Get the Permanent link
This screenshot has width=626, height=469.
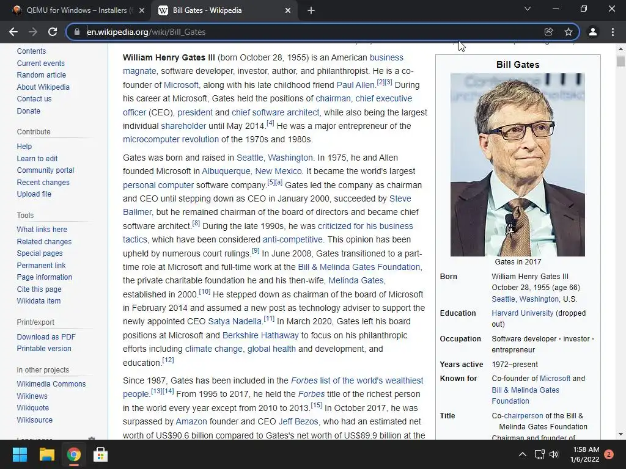(x=41, y=265)
